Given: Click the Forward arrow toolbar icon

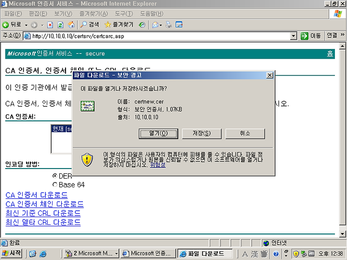Looking at the screenshot, I should (x=34, y=25).
